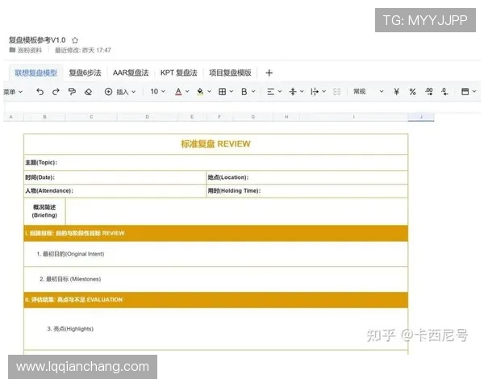The image size is (484, 387).
Task: Click the 主题(Topic) cell
Action: (215, 163)
